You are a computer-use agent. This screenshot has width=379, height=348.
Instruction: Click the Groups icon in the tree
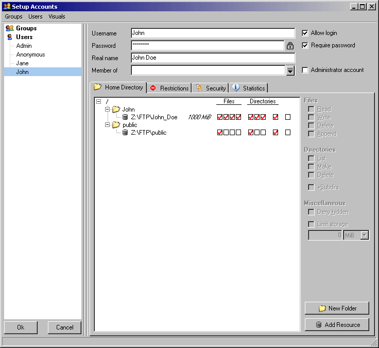click(x=9, y=28)
